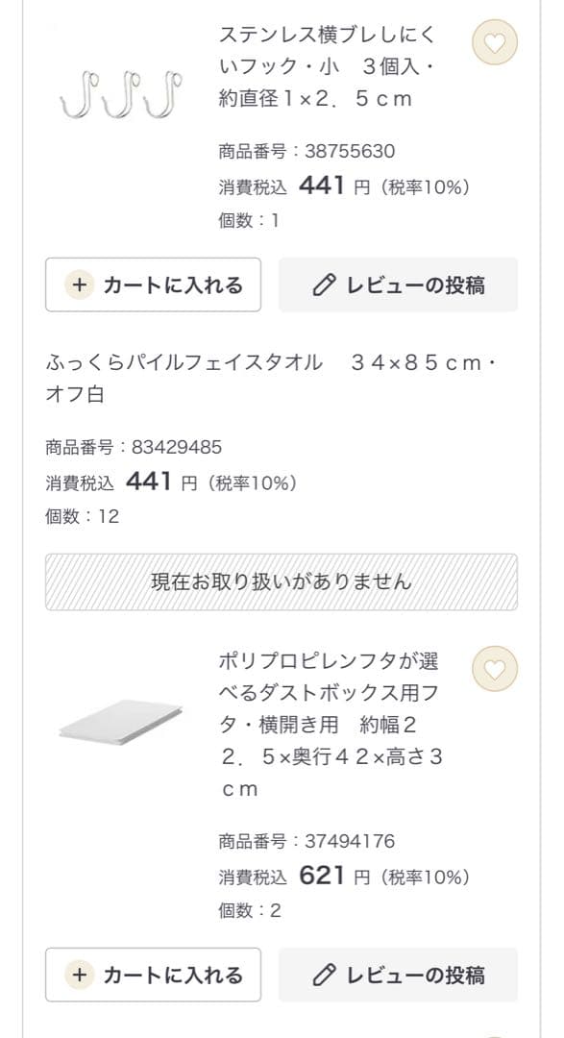Viewport: 564px width, 1038px height.
Task: Click the heart icon on the dust box lid product
Action: click(494, 666)
